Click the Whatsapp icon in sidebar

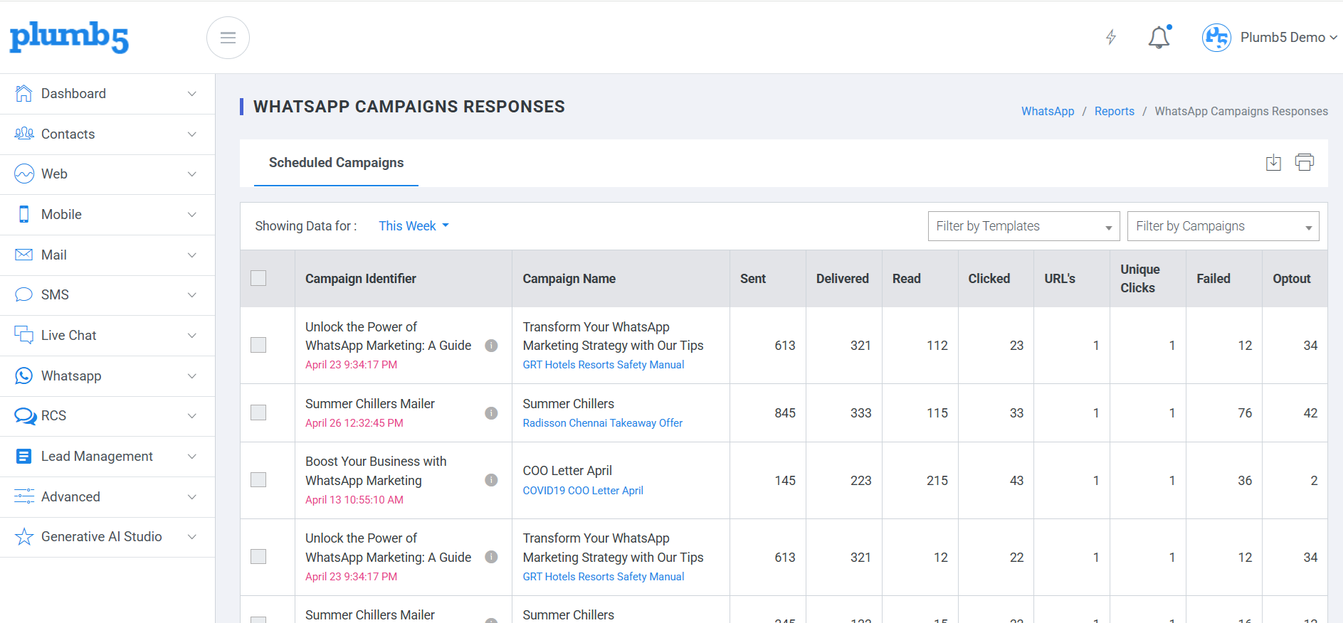24,376
